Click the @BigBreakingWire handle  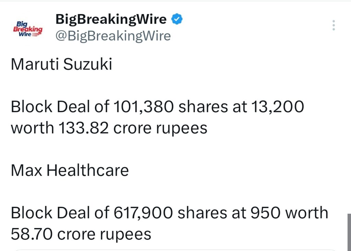(x=113, y=36)
